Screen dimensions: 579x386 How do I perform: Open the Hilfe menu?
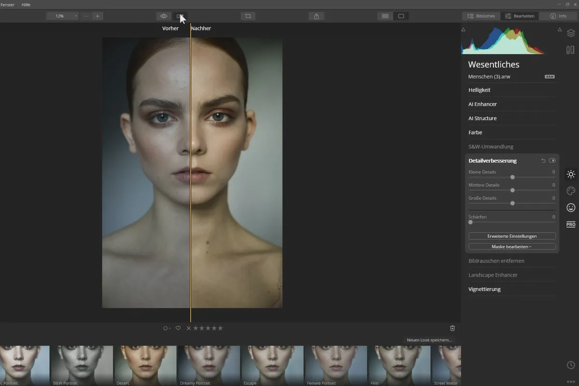26,4
